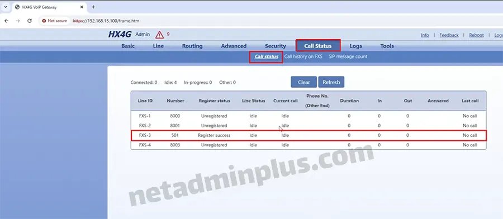This screenshot has width=503, height=219.
Task: Click the In-progress: 0 counter
Action: tap(198, 83)
